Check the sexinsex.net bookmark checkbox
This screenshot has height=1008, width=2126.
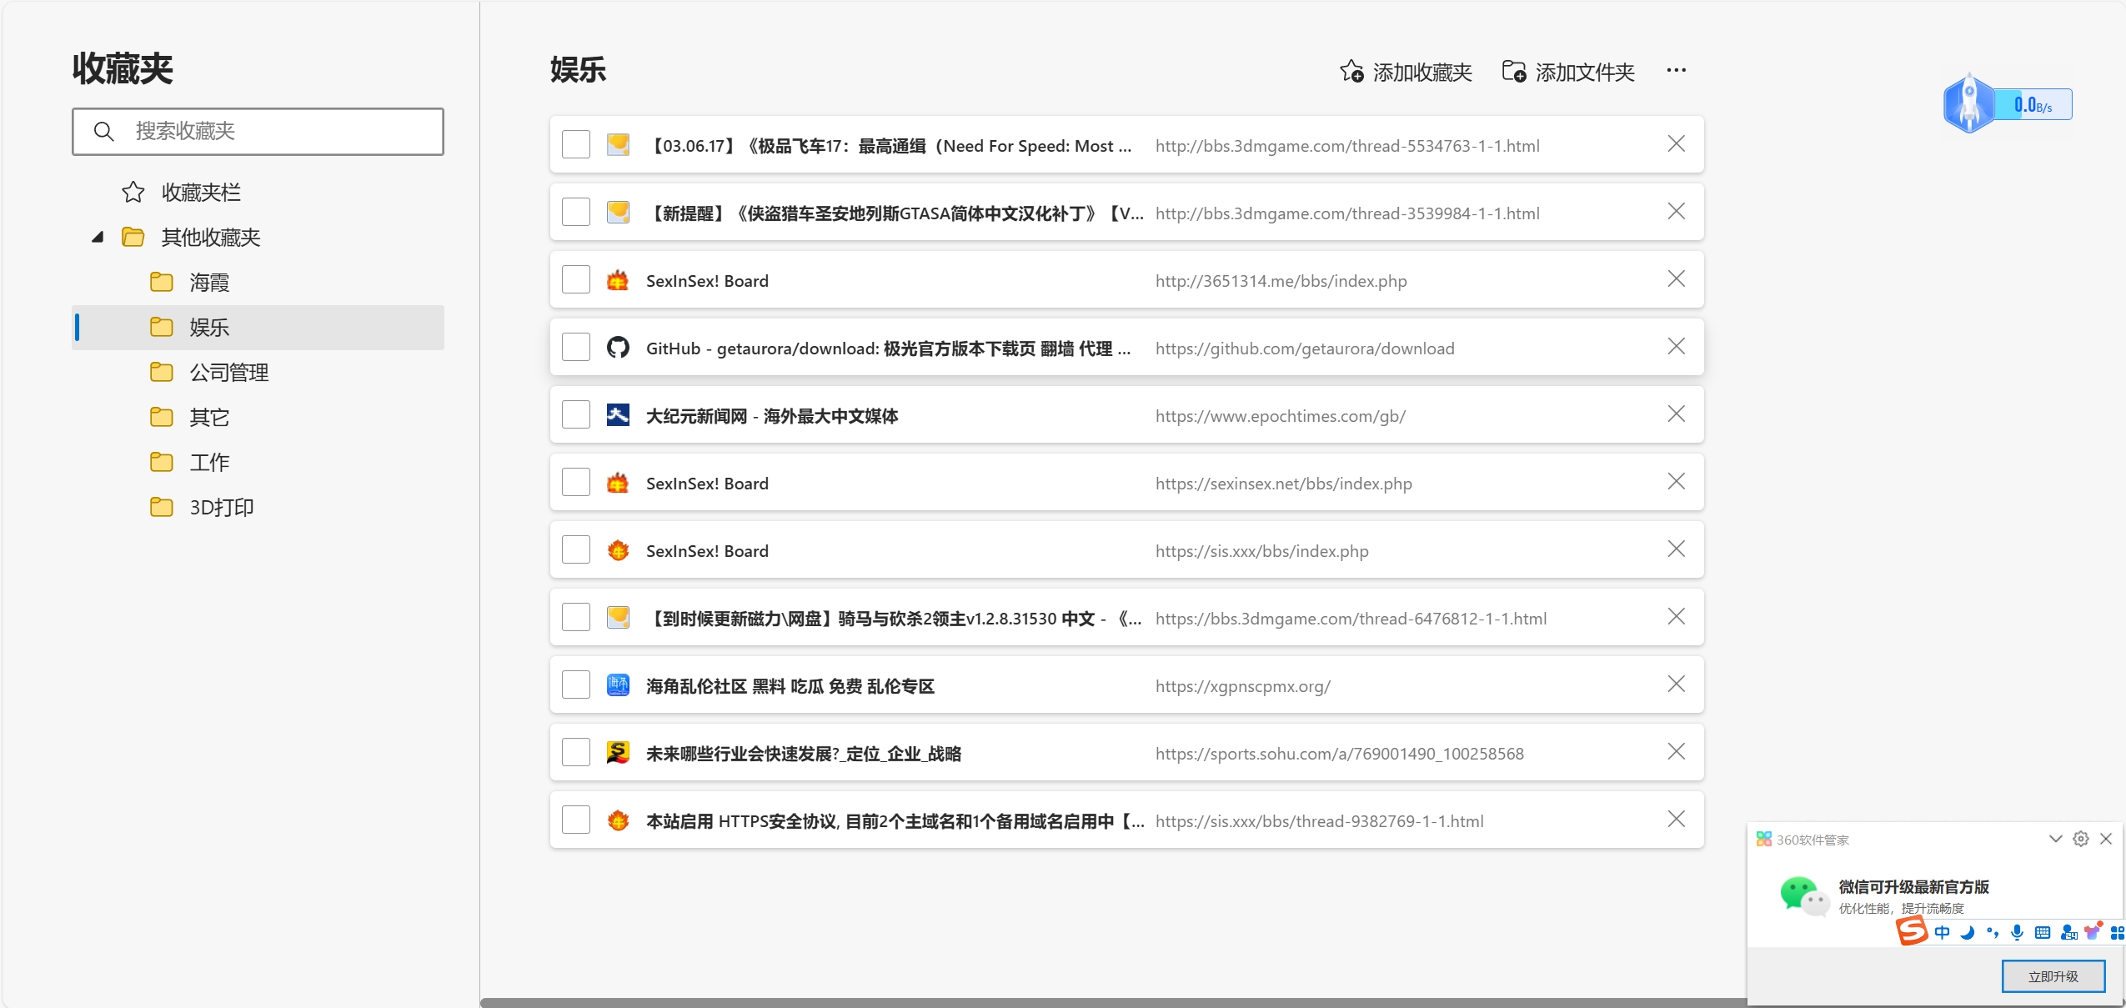pos(576,482)
